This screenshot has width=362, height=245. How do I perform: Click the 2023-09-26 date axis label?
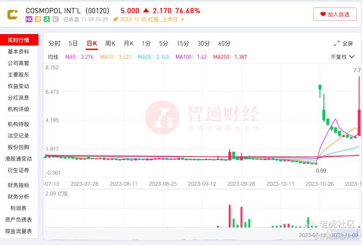coord(241,184)
